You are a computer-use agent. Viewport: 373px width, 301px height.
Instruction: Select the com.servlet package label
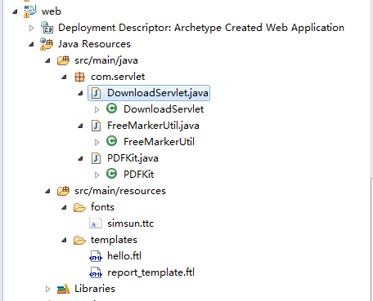(x=118, y=77)
